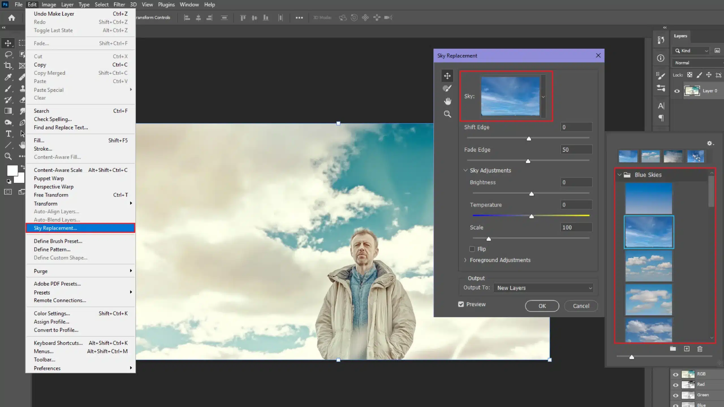Choose Sky Replacement from the Edit menu
Viewport: 724px width, 407px height.
pos(80,228)
